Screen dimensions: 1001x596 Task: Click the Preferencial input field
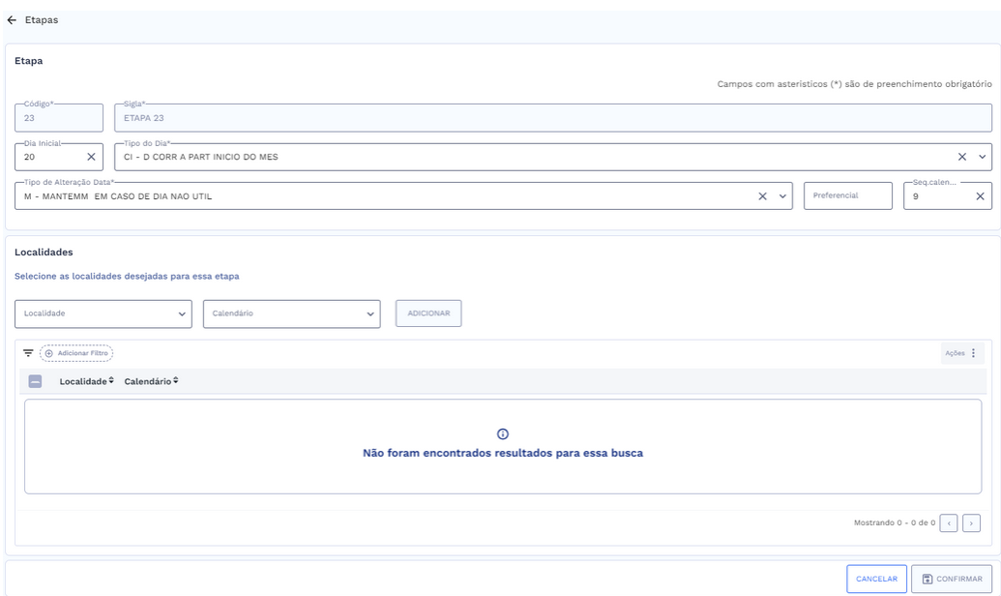[847, 196]
